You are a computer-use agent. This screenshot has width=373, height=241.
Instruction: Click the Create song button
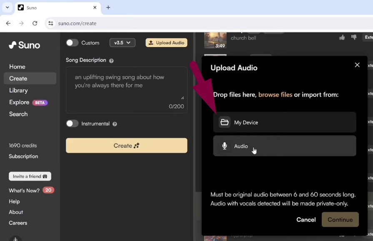[x=127, y=145]
